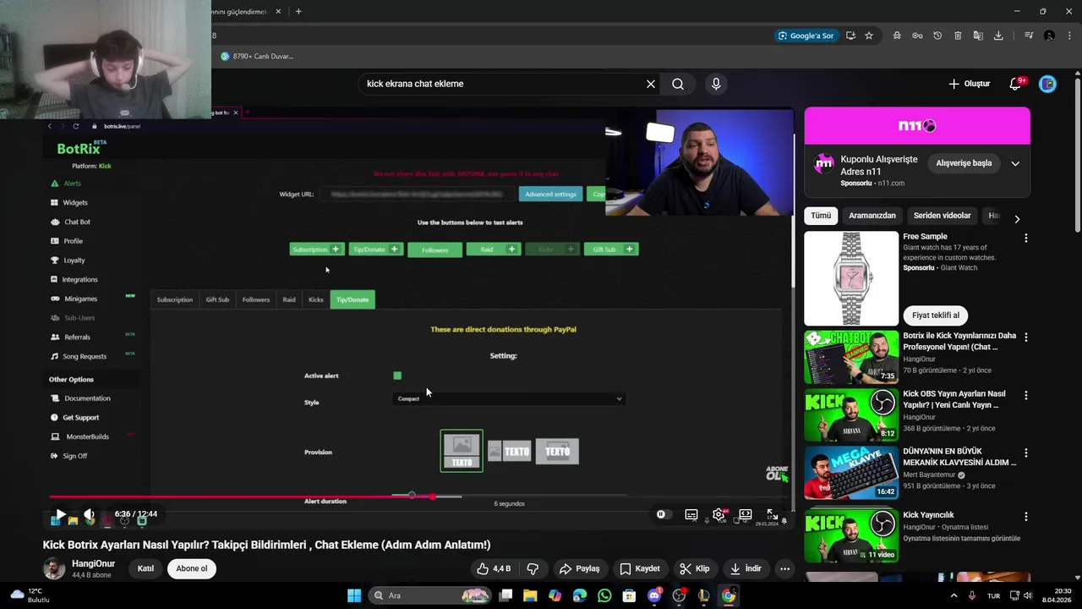Open a new browser tab with the plus
The height and width of the screenshot is (609, 1082).
click(x=298, y=12)
